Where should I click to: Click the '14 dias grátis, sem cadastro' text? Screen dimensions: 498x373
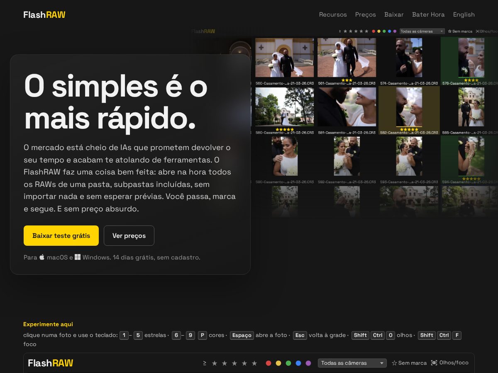(x=156, y=257)
